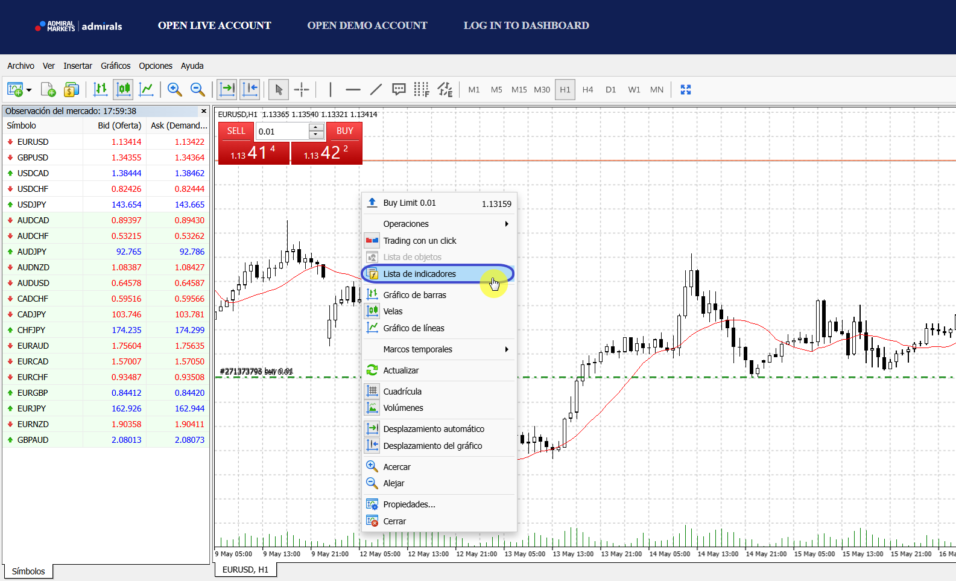Set timeframe to MN
This screenshot has height=581, width=956.
click(657, 90)
